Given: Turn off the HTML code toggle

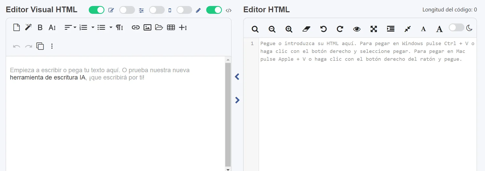Looking at the screenshot, I should (214, 10).
